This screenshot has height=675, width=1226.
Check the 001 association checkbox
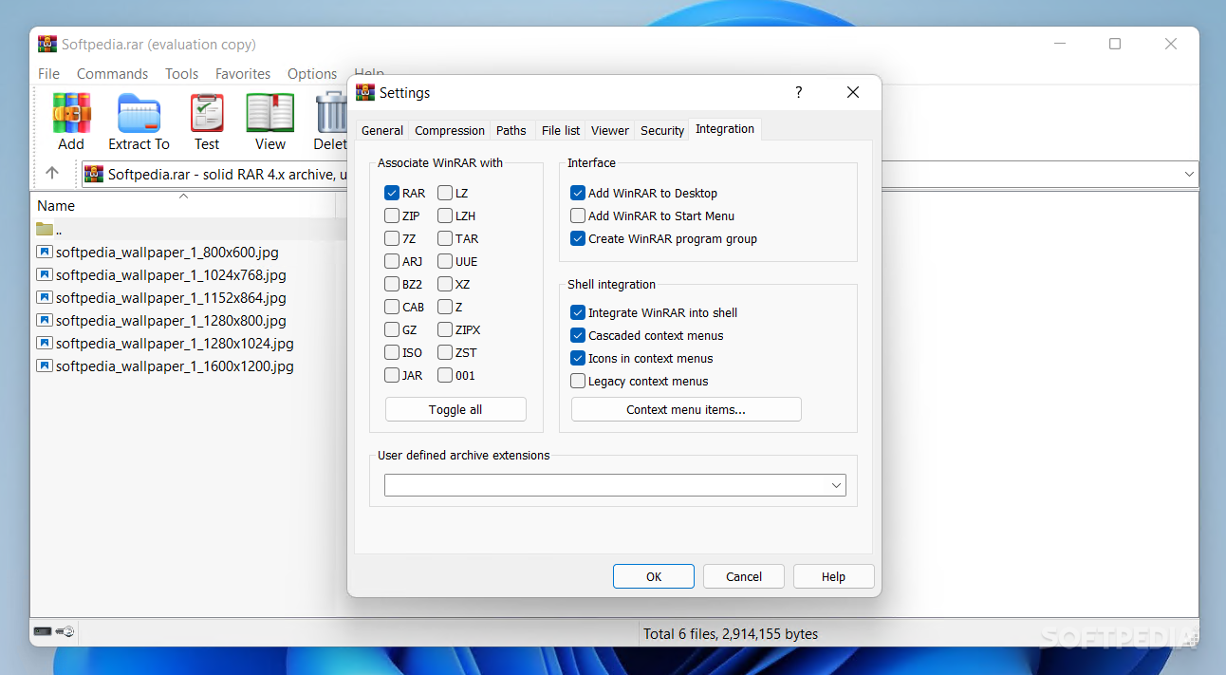[445, 375]
